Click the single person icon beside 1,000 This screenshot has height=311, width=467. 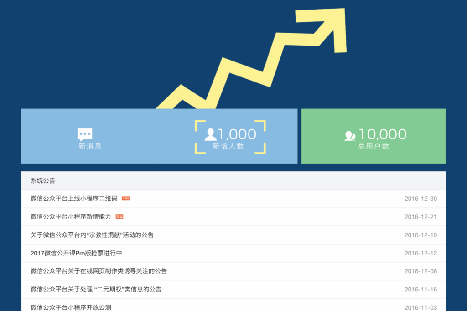click(210, 134)
